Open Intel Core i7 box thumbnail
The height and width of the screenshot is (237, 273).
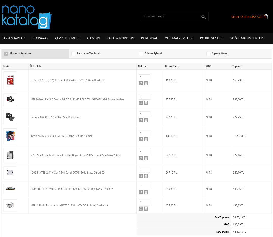[x=10, y=136]
